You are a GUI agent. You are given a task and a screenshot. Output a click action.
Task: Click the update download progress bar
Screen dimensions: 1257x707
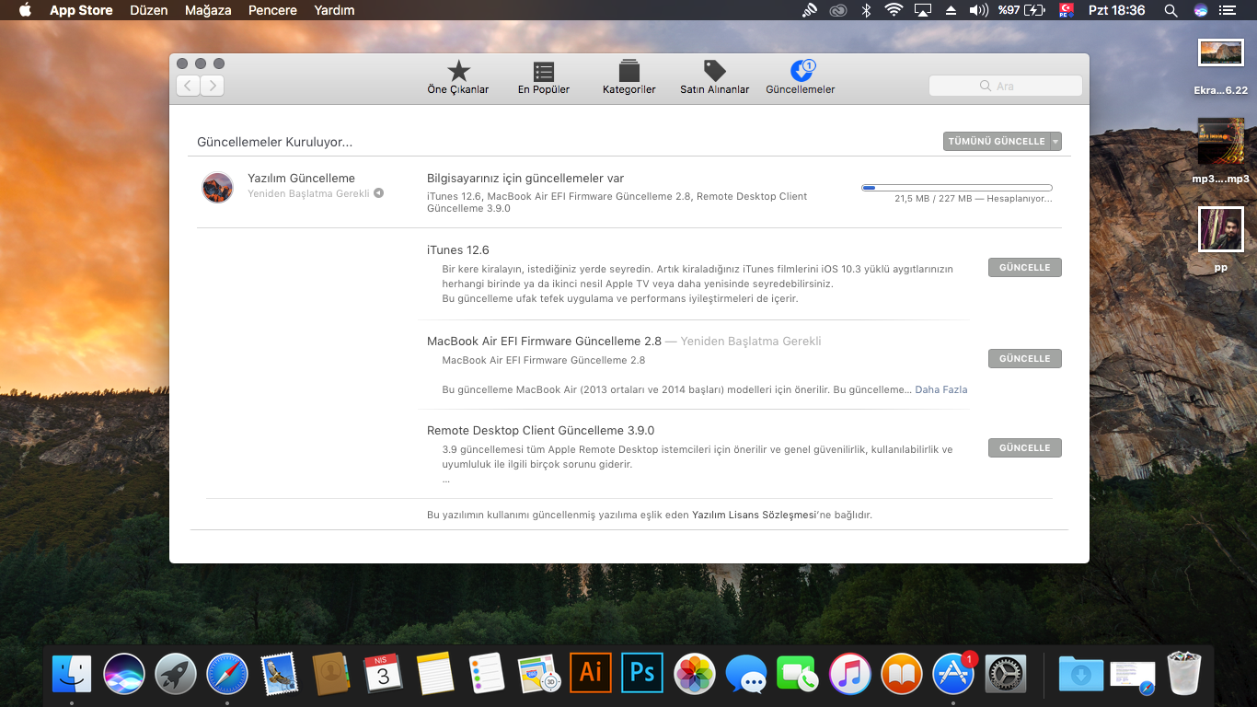pyautogui.click(x=956, y=188)
